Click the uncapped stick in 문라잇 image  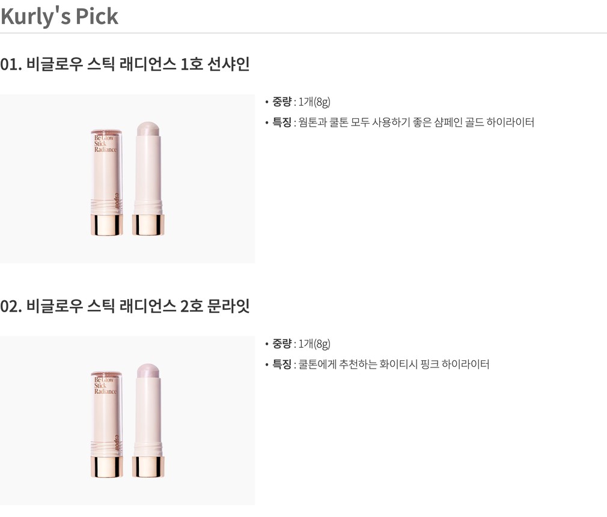pos(148,420)
